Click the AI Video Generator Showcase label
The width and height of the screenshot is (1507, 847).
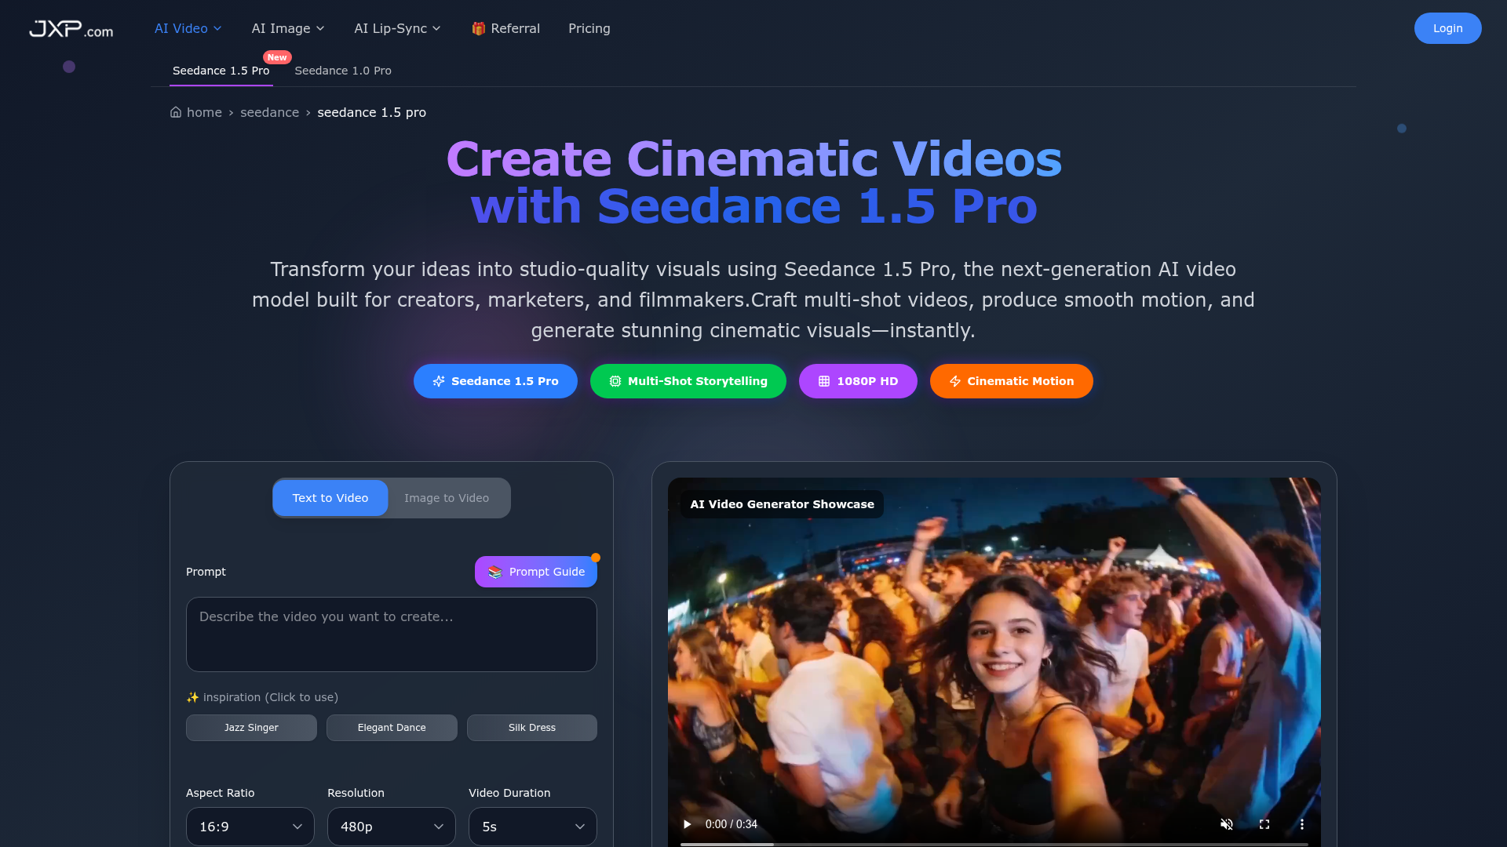(x=782, y=504)
